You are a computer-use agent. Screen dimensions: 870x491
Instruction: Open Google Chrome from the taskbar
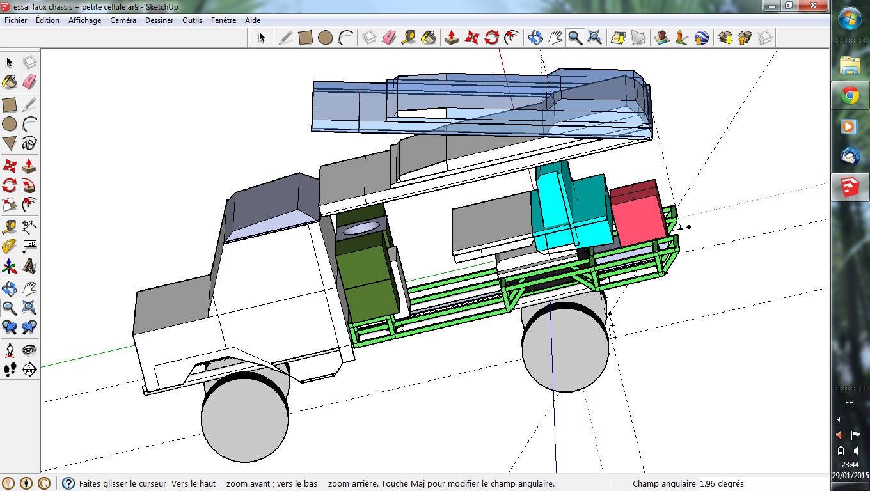pos(850,96)
